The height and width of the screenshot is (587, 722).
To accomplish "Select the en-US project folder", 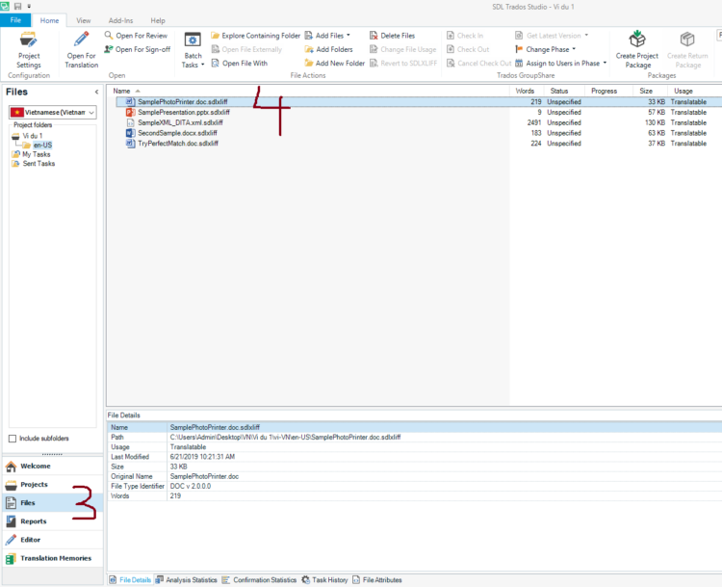I will [x=42, y=145].
